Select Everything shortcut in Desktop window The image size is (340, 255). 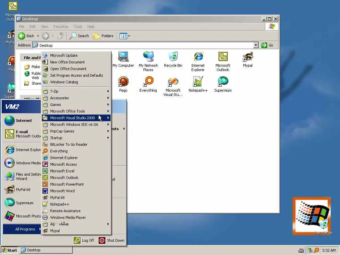148,84
